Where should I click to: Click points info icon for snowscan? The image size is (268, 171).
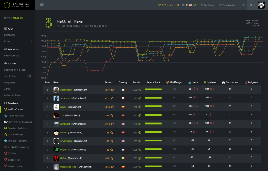pos(140,98)
